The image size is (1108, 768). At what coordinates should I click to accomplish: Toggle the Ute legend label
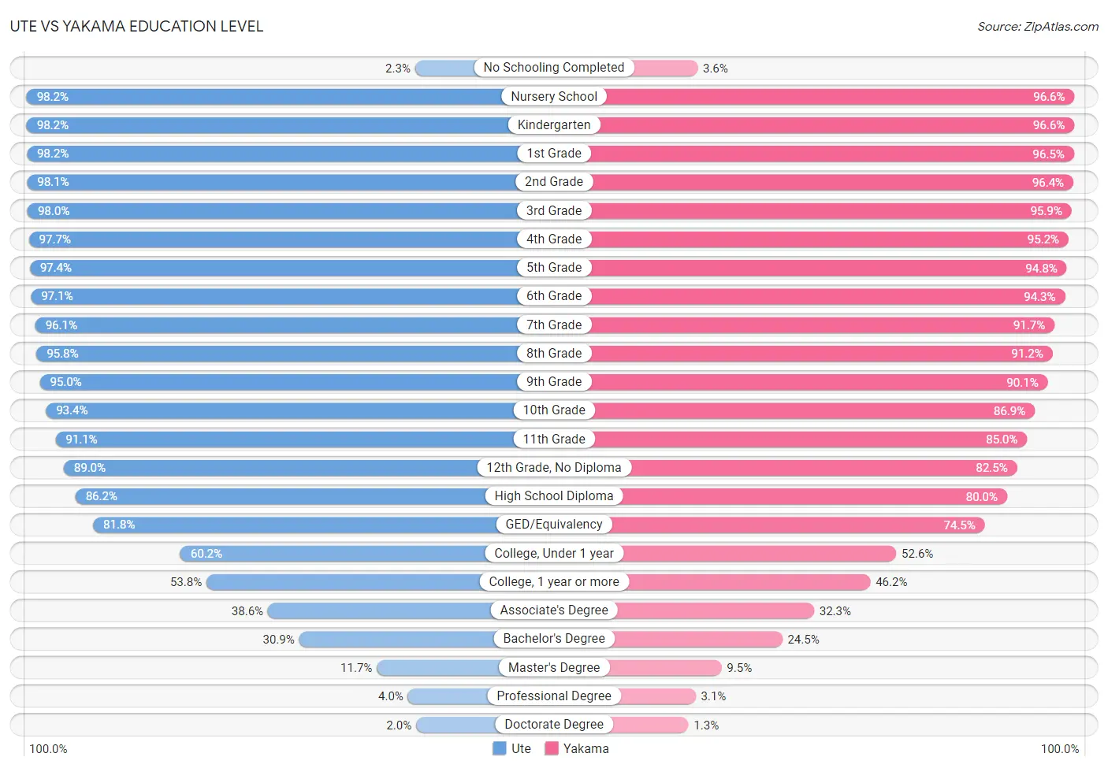pos(521,748)
